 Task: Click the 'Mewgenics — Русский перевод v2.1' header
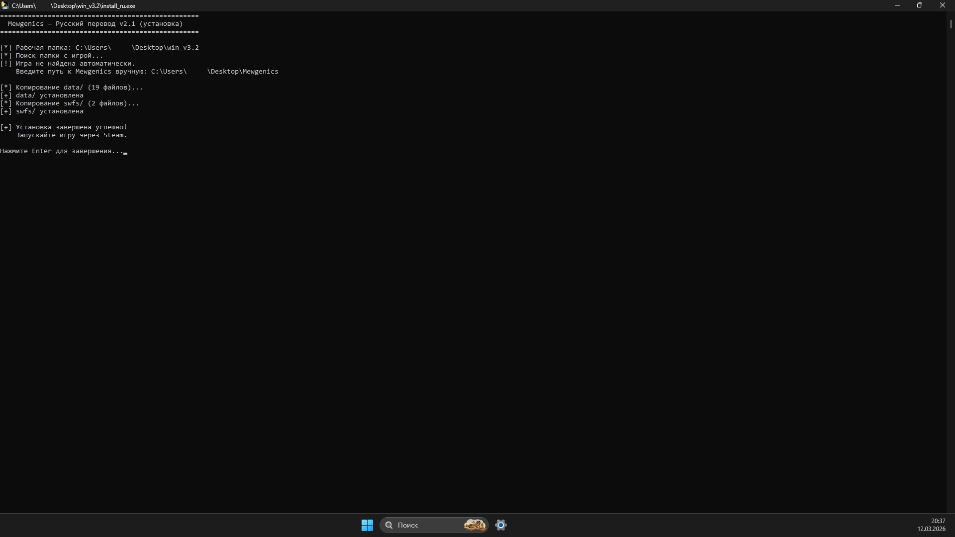coord(95,24)
